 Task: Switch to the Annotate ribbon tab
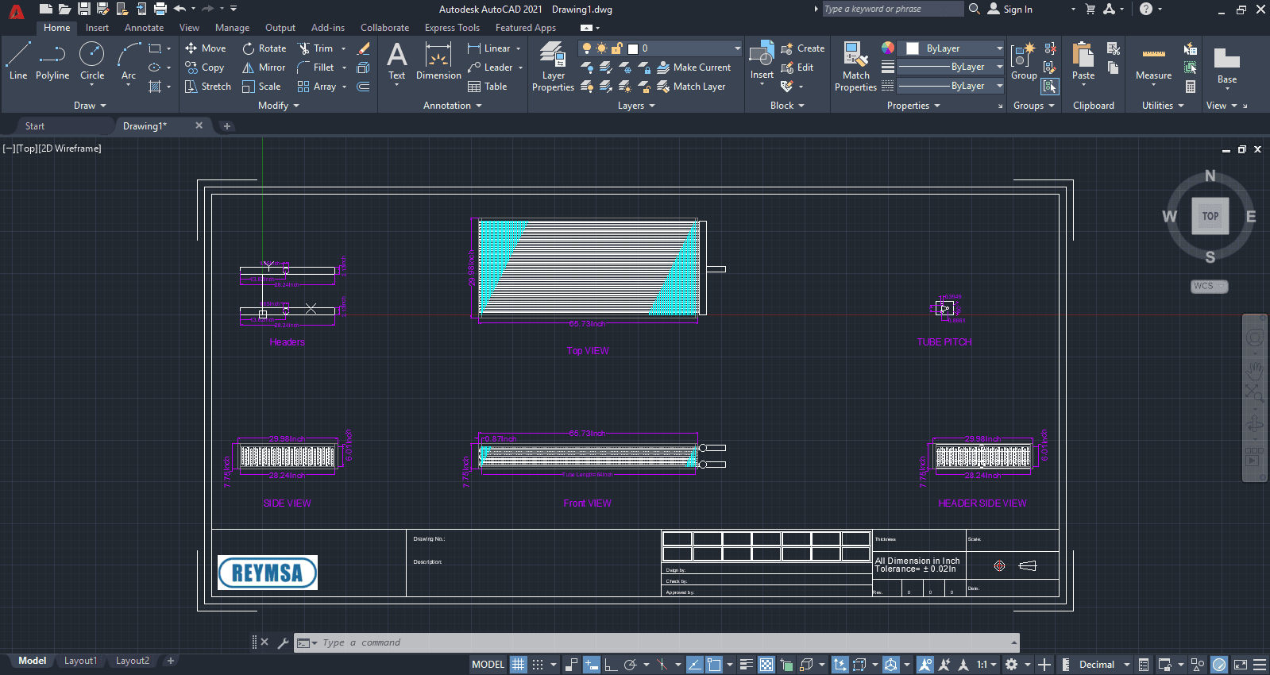click(144, 28)
